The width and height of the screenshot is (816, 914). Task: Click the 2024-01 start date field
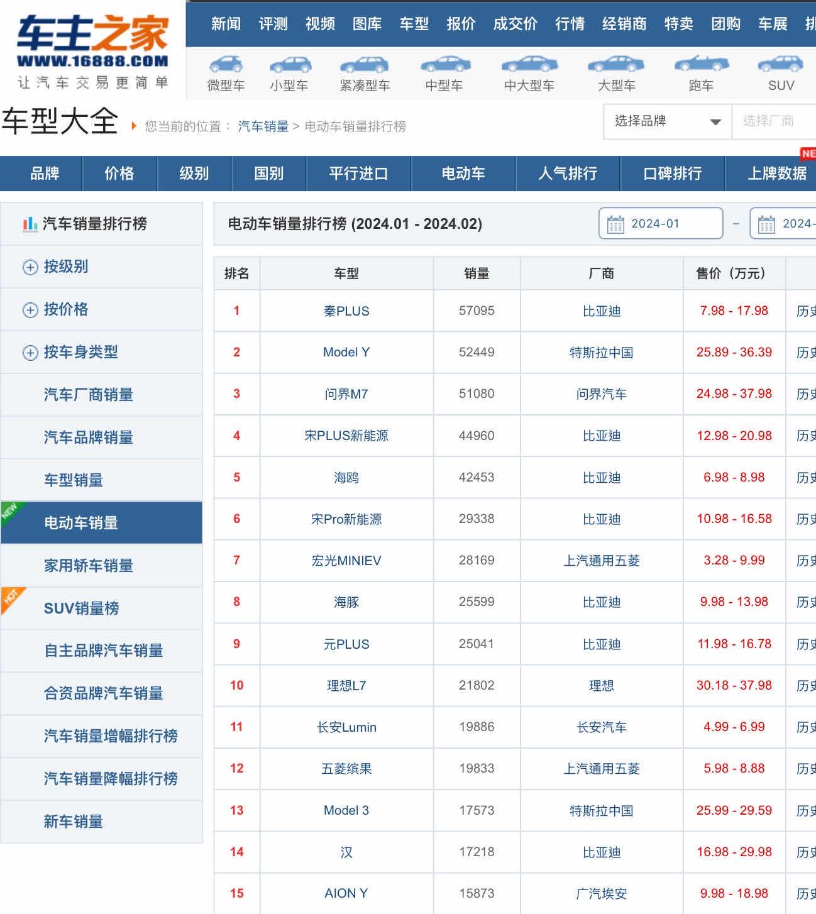pyautogui.click(x=660, y=224)
